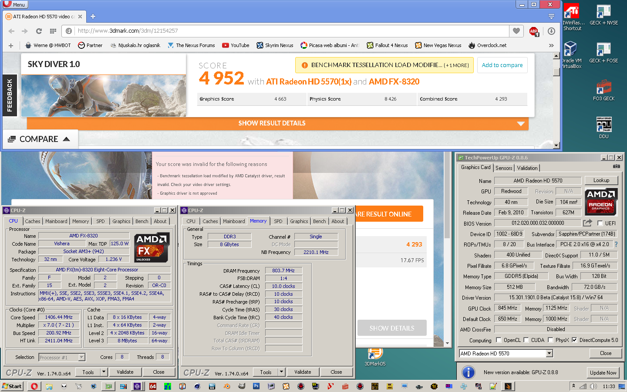Open the Processor #1 selection dropdown

tap(81, 358)
